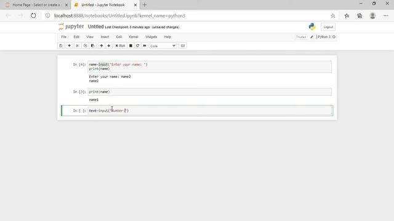The image size is (394, 221).
Task: Open browser Settings and more menu
Action: [x=386, y=15]
